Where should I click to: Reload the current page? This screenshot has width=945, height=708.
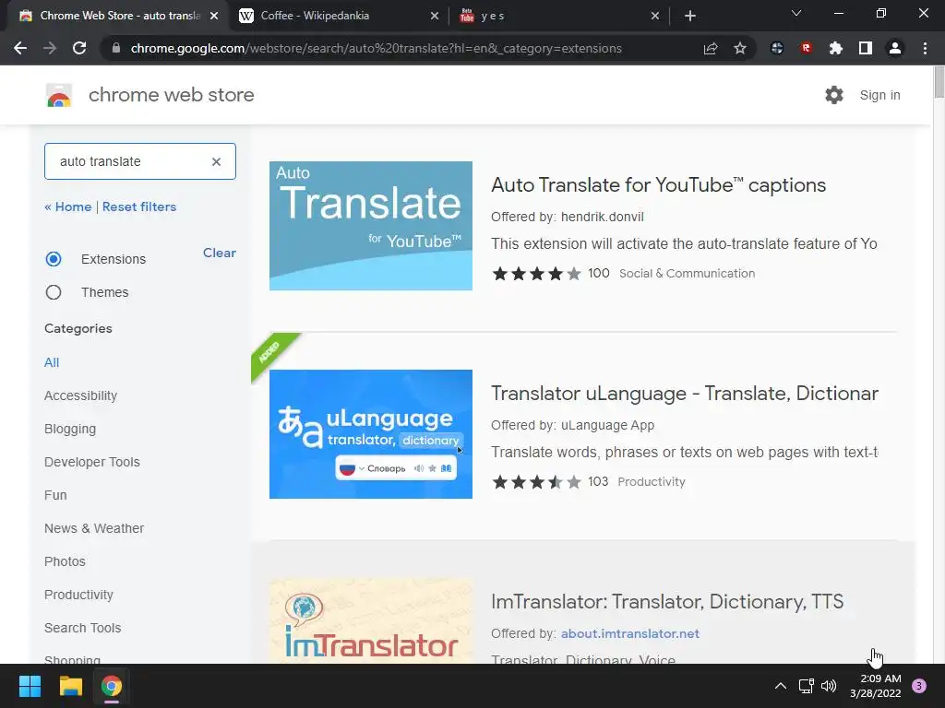[x=79, y=48]
